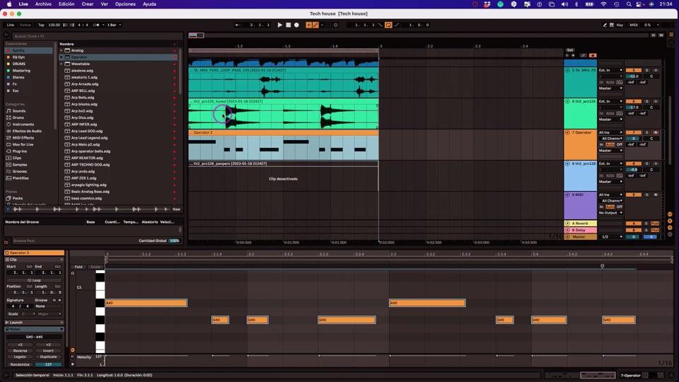Click the arrangement Record button
This screenshot has height=382, width=679.
pos(296,25)
